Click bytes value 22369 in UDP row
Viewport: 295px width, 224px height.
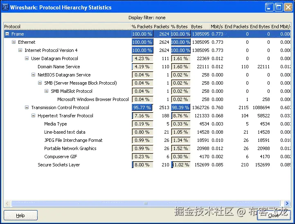tap(203, 58)
